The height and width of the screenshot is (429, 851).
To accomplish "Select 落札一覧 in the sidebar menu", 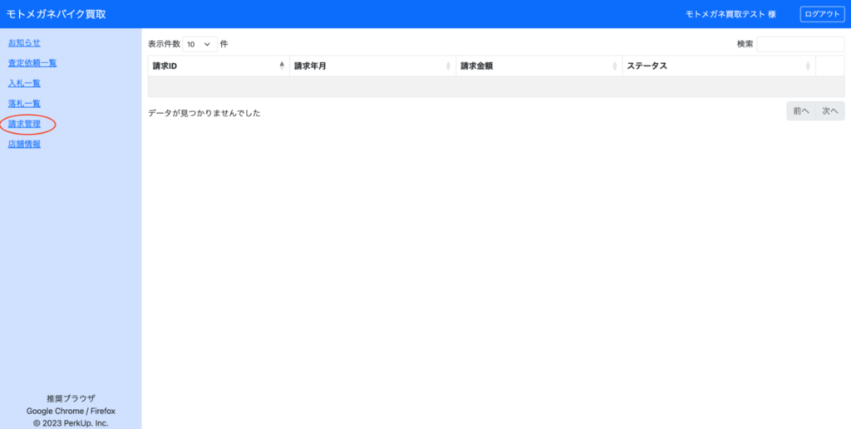I will (x=24, y=103).
